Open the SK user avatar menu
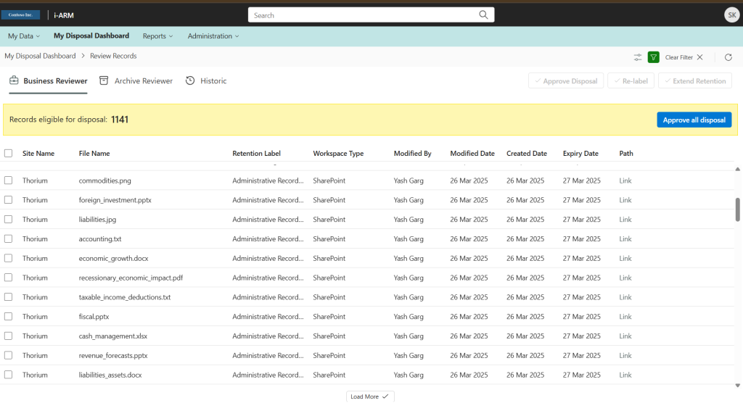This screenshot has height=403, width=743. pos(732,15)
